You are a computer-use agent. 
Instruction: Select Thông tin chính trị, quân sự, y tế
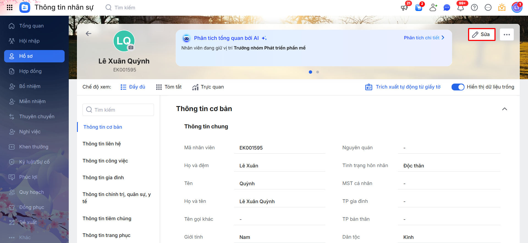pyautogui.click(x=117, y=198)
